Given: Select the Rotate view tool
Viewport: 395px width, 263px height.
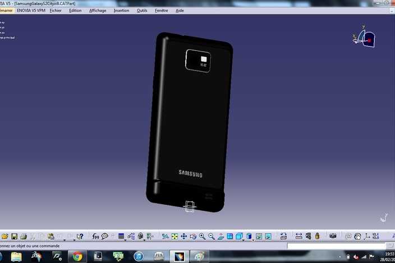Looking at the screenshot, I should coord(193,236).
